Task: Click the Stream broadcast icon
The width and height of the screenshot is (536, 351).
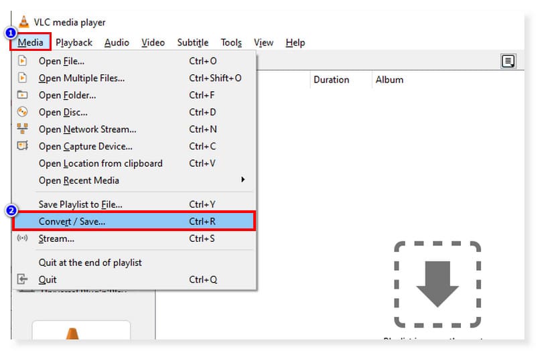Action: (x=23, y=238)
